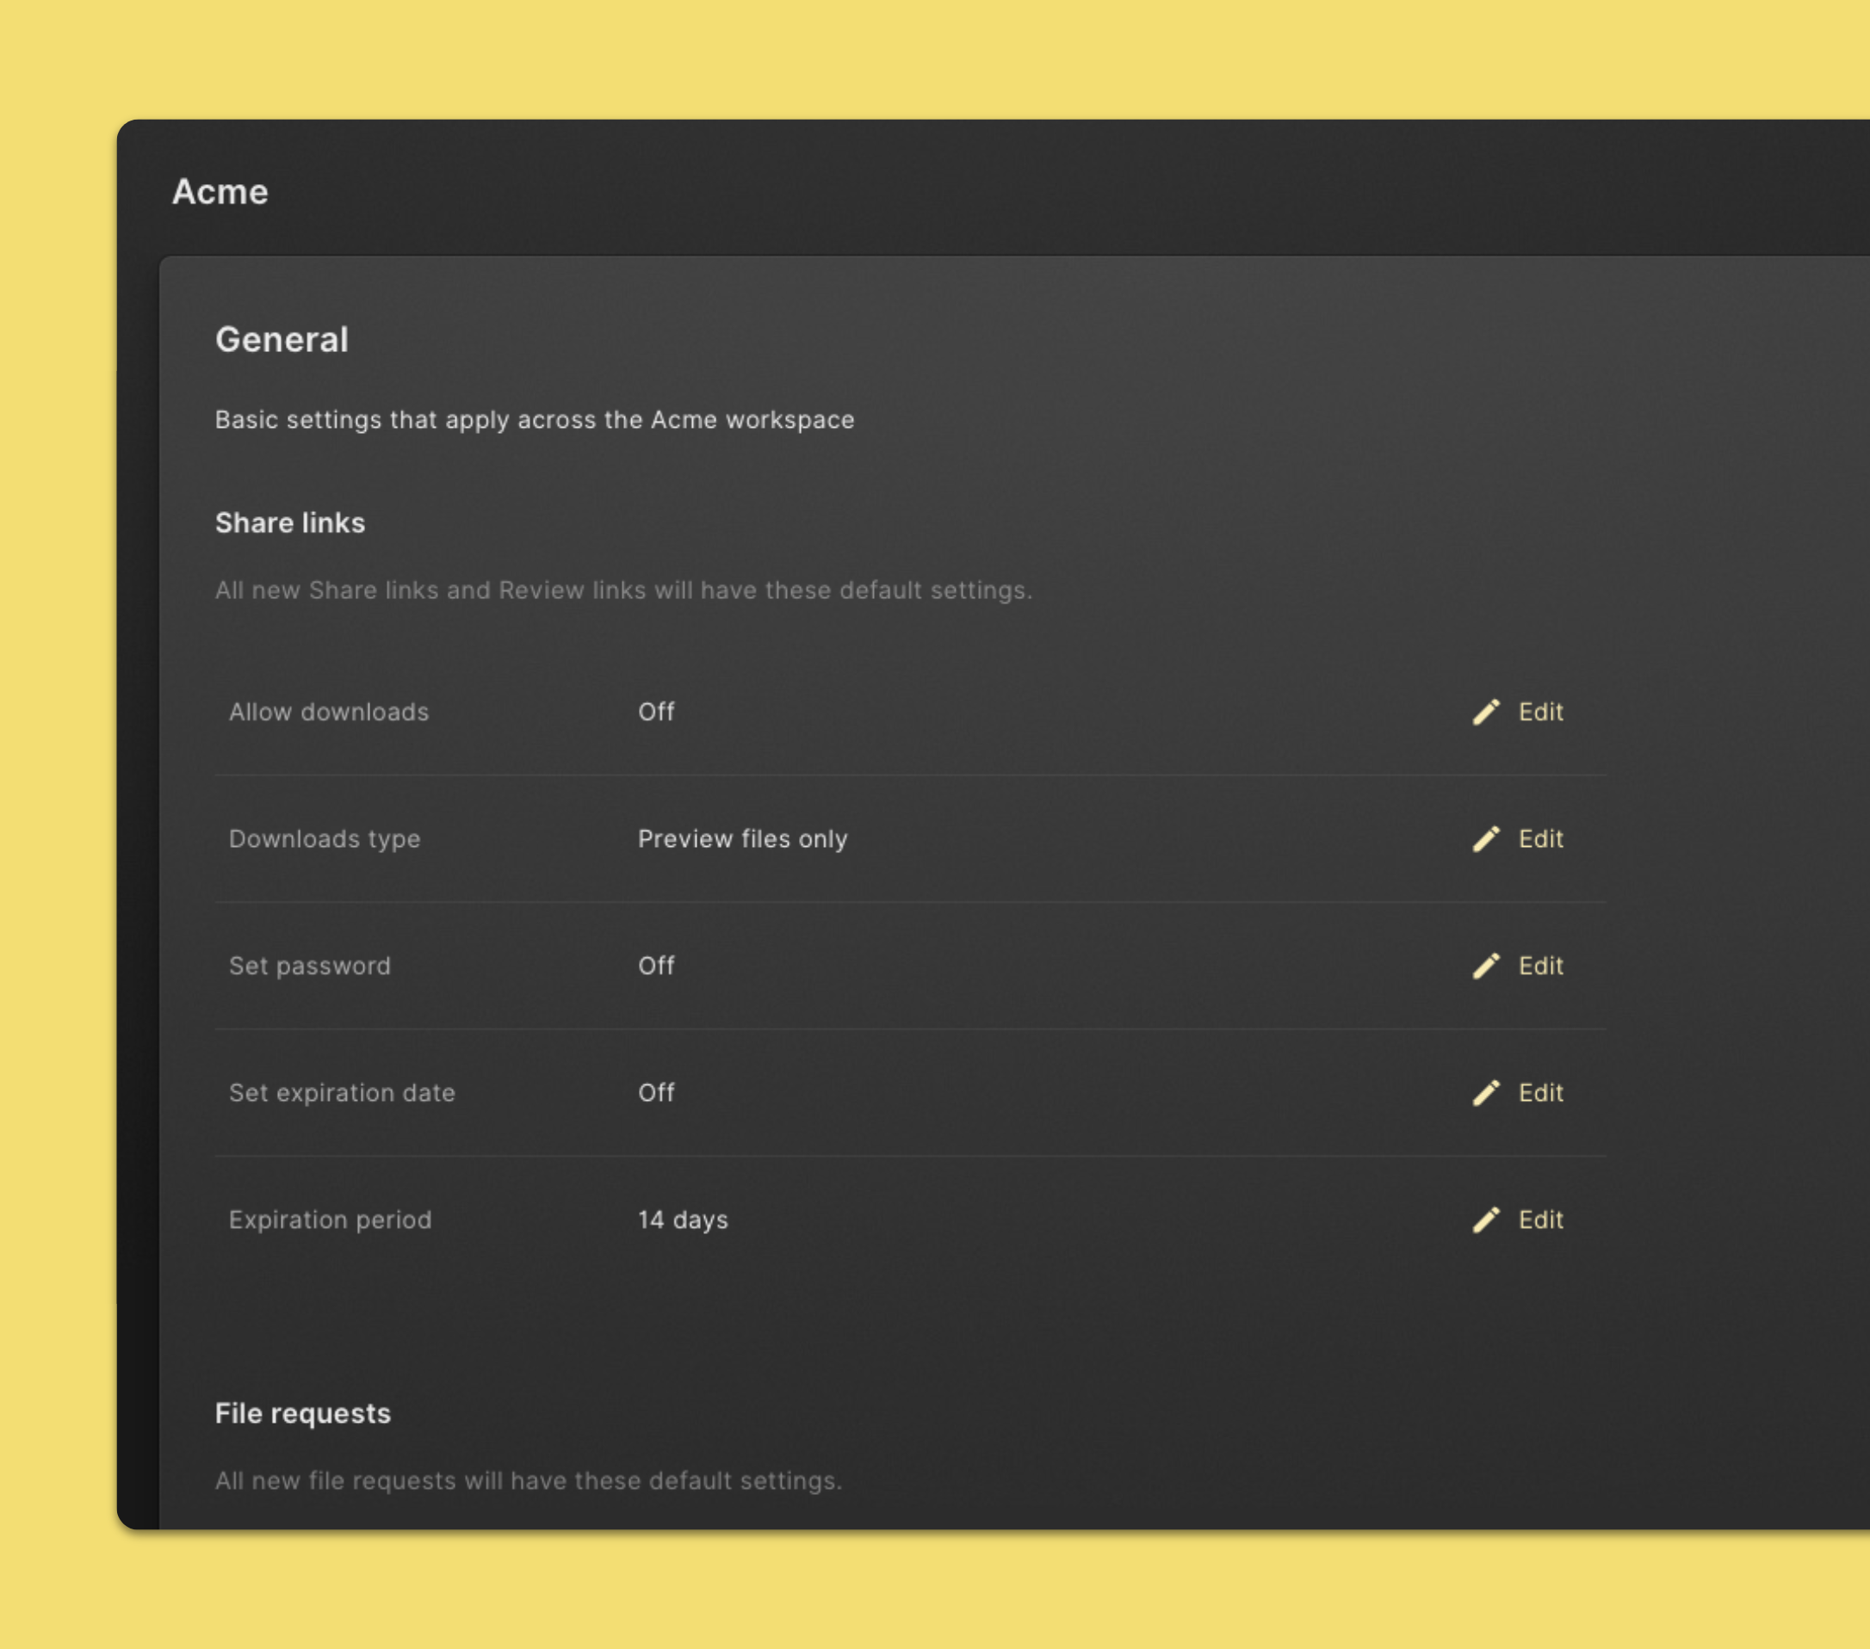
Task: Click pencil icon for Set password
Action: [1486, 966]
